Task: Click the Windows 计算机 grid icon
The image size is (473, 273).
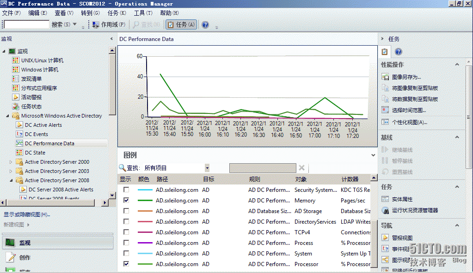Action: (16, 70)
